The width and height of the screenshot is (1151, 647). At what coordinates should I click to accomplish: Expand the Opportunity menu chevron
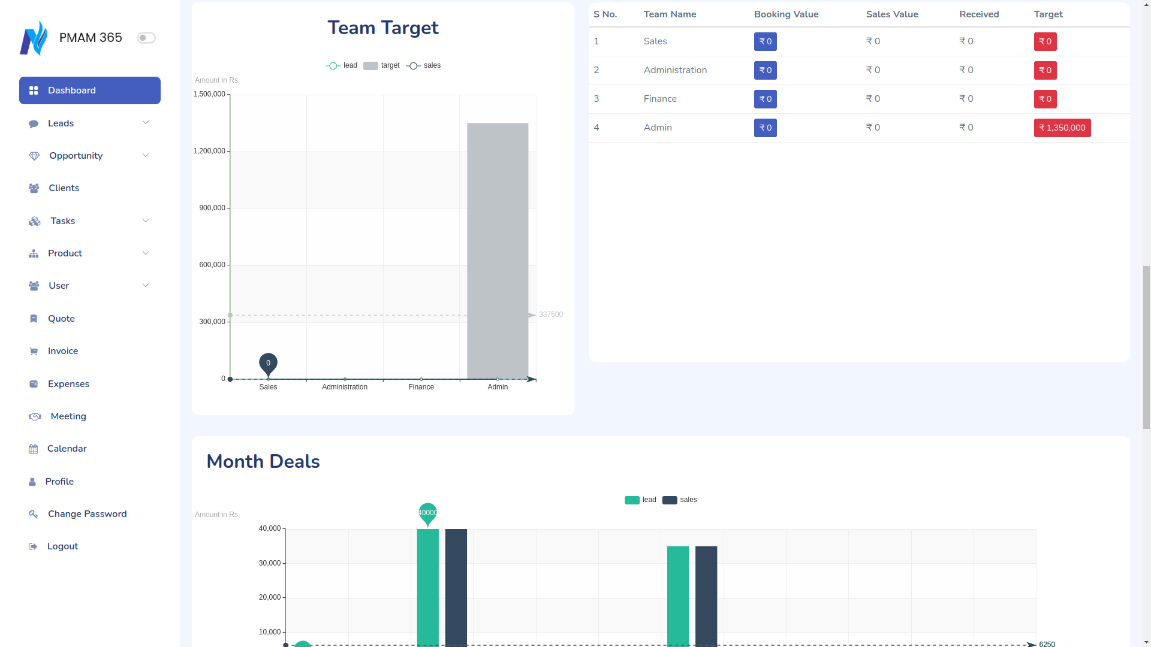click(x=146, y=156)
